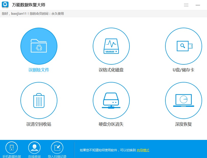The width and height of the screenshot is (207, 158).
Task: Start 深度恢复 via the laptop scan icon
Action: tap(183, 101)
